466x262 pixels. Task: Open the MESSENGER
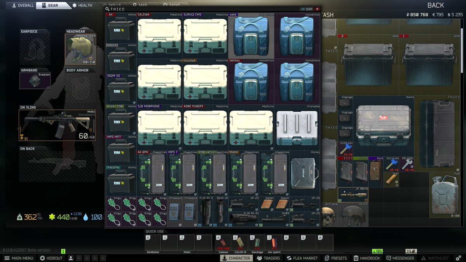click(400, 258)
